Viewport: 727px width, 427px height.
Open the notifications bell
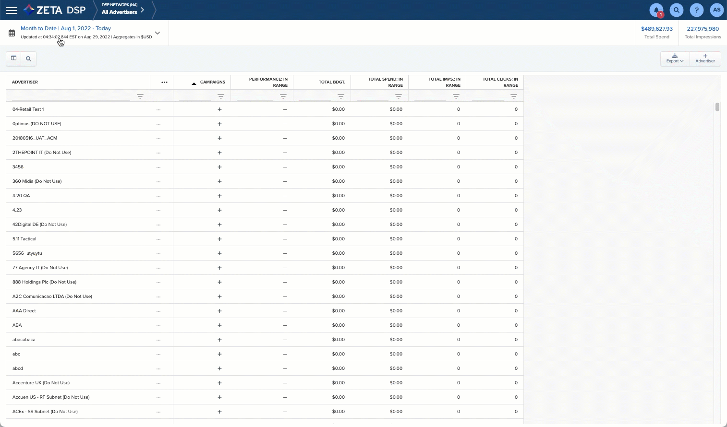(x=656, y=10)
